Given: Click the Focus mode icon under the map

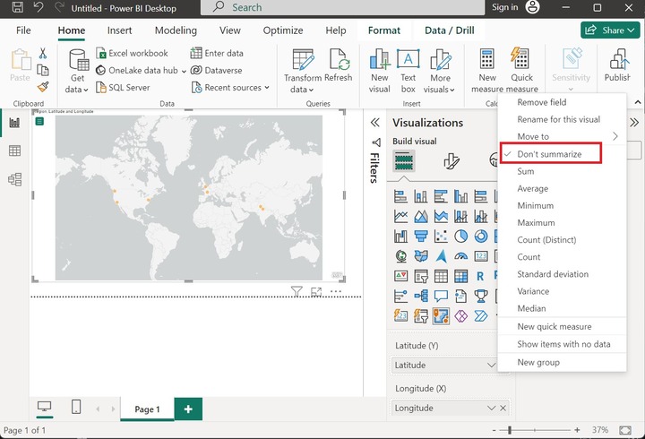Looking at the screenshot, I should (316, 291).
